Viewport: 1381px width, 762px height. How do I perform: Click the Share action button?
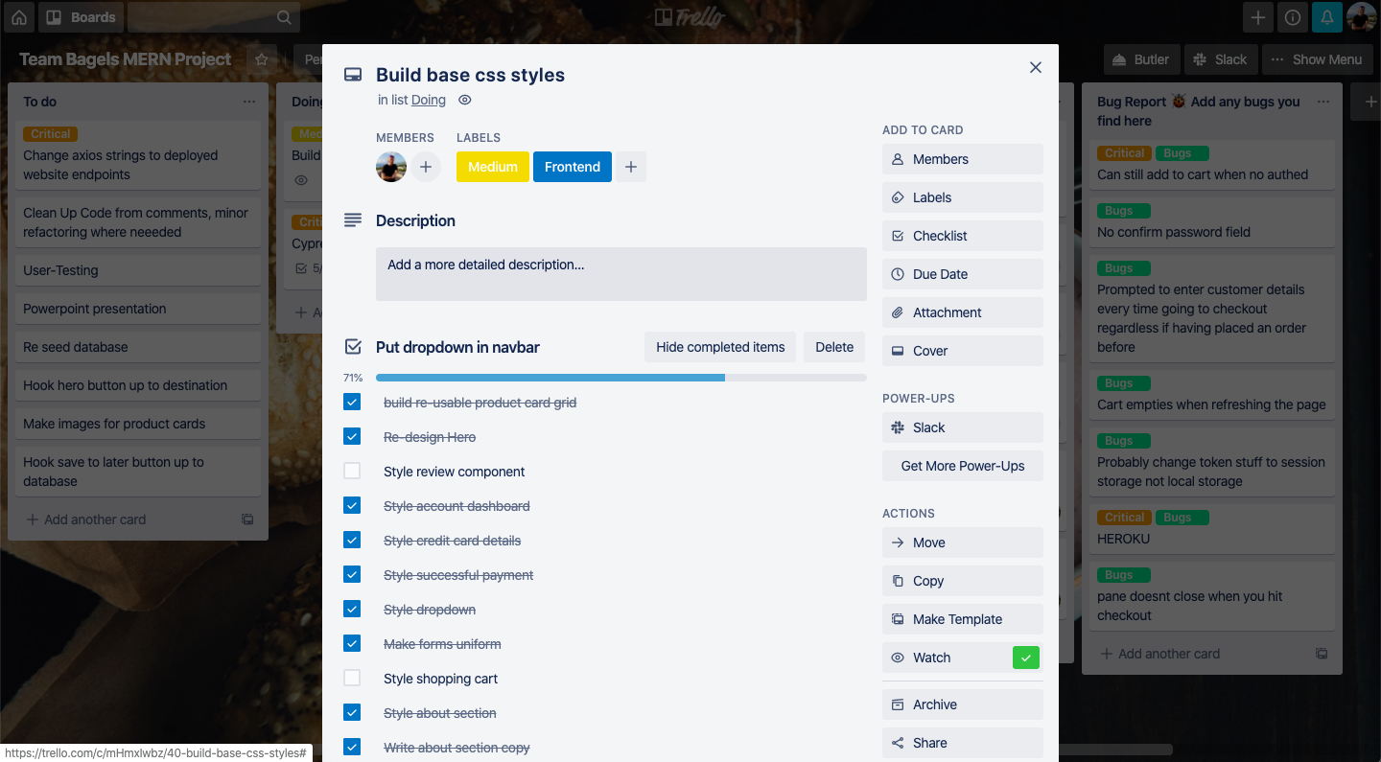tap(963, 743)
